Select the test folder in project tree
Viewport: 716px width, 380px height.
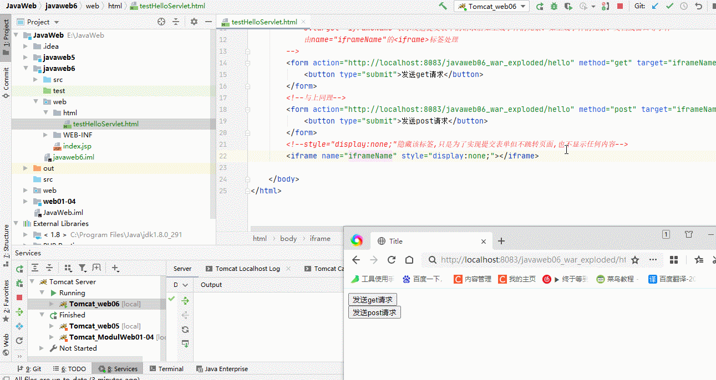point(59,91)
